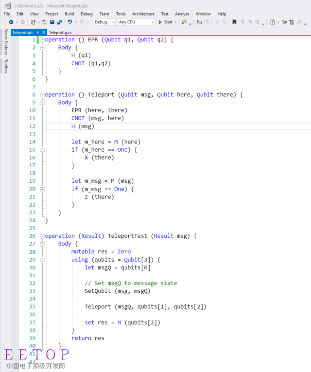Open the Analyze menu
Viewport: 311px width, 372px height.
[182, 14]
